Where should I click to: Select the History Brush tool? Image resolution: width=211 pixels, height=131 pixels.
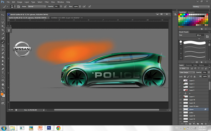3,50
